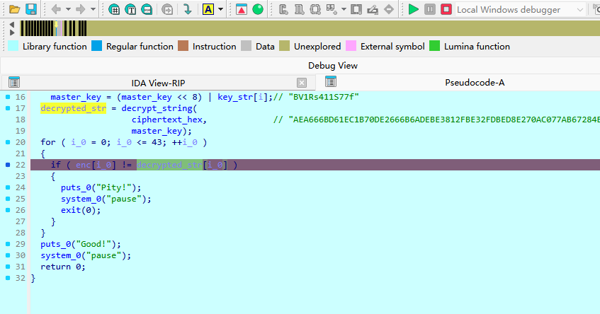Click the circular 'T' text view icon
Image resolution: width=600 pixels, height=314 pixels.
coord(131,9)
